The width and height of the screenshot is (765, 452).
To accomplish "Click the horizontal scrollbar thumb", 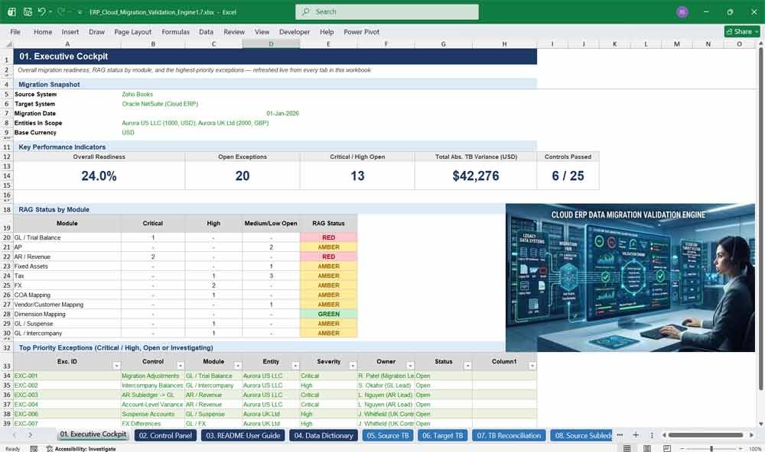I will click(x=705, y=435).
